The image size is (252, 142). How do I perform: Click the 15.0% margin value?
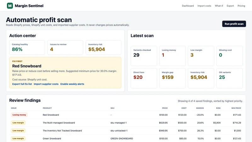click(200, 139)
